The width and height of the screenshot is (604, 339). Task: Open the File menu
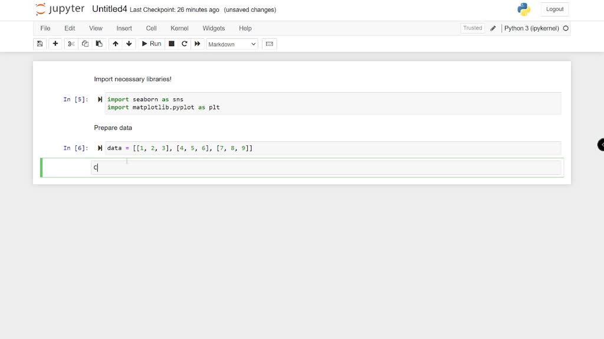tap(45, 28)
